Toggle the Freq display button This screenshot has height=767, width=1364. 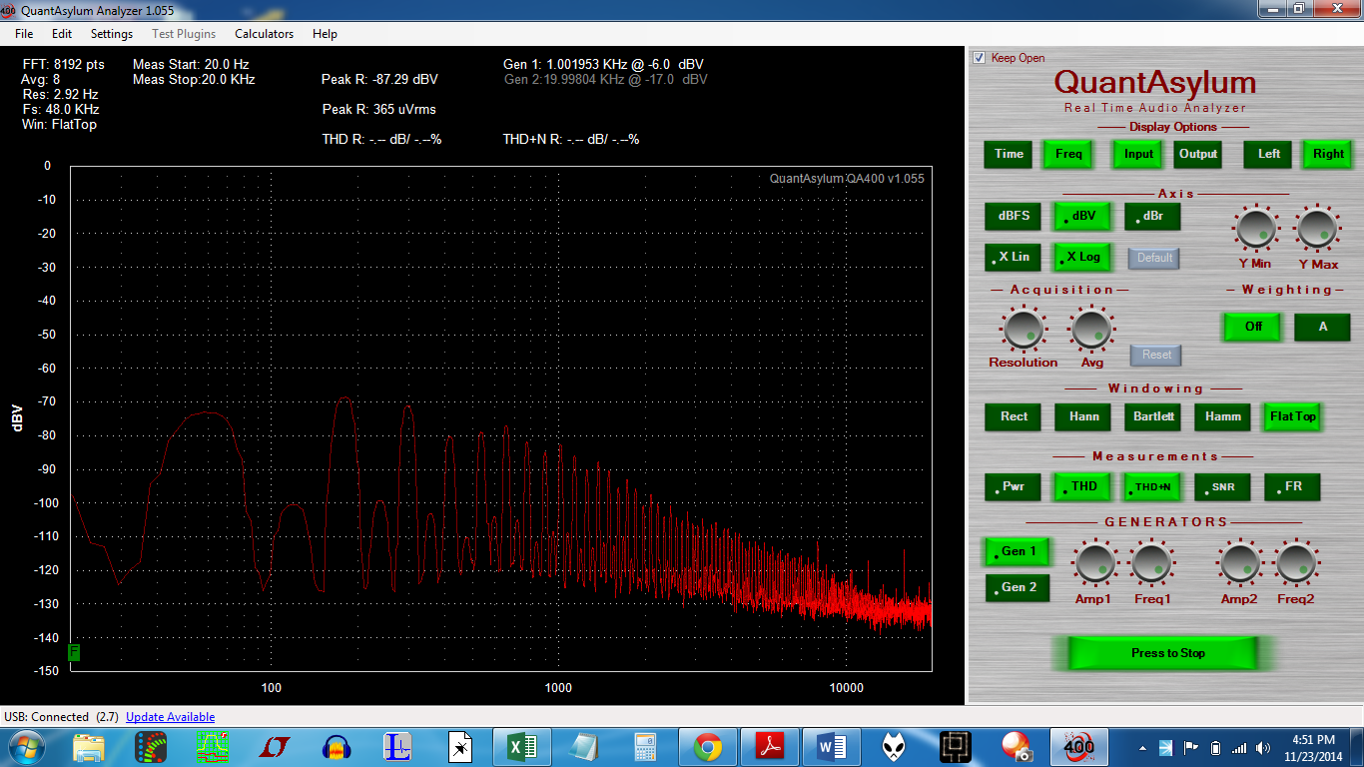1068,154
